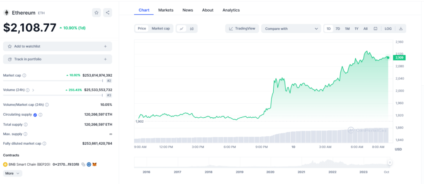Click the Volume/Market cap info icon
Viewport: 424px width, 184px height.
47,105
